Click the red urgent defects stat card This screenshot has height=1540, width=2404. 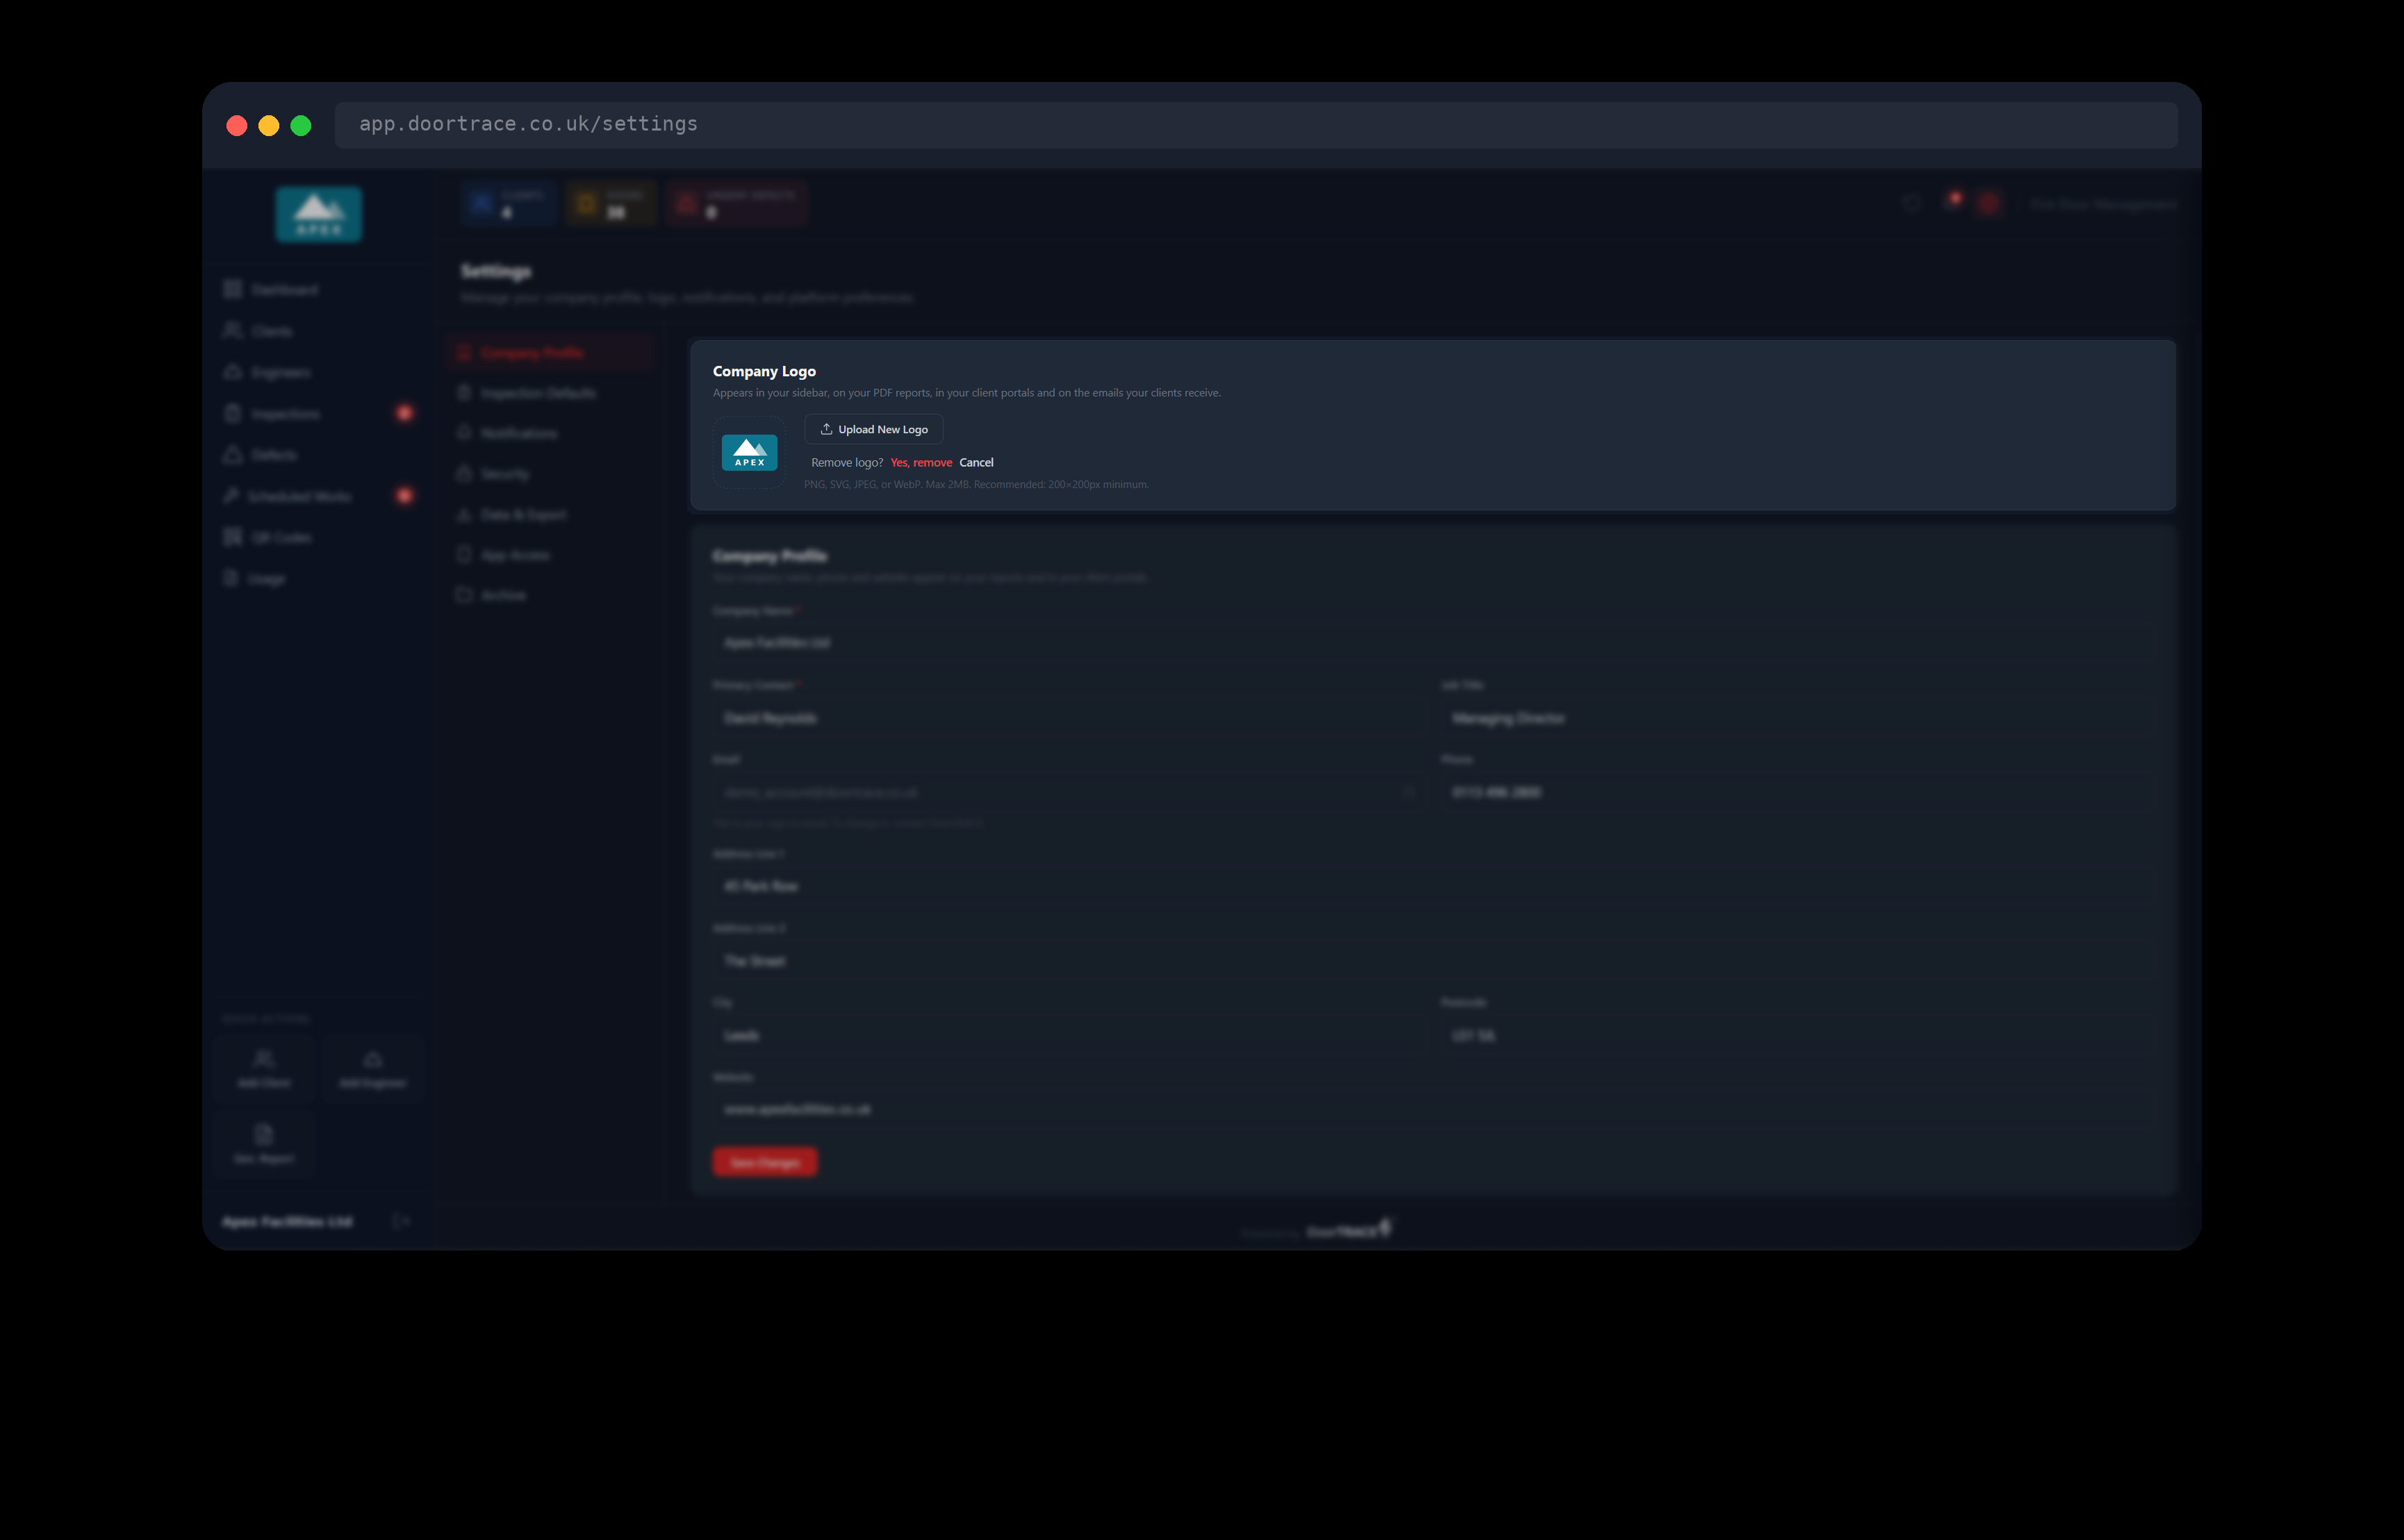pyautogui.click(x=737, y=204)
